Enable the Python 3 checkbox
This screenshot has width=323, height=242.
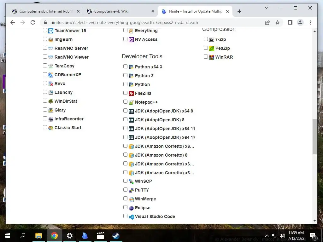(125, 75)
